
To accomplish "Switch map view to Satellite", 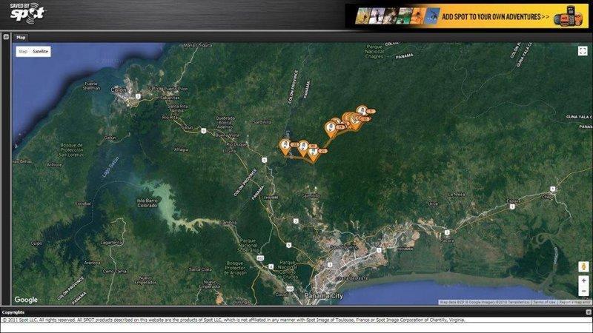I will 40,52.
